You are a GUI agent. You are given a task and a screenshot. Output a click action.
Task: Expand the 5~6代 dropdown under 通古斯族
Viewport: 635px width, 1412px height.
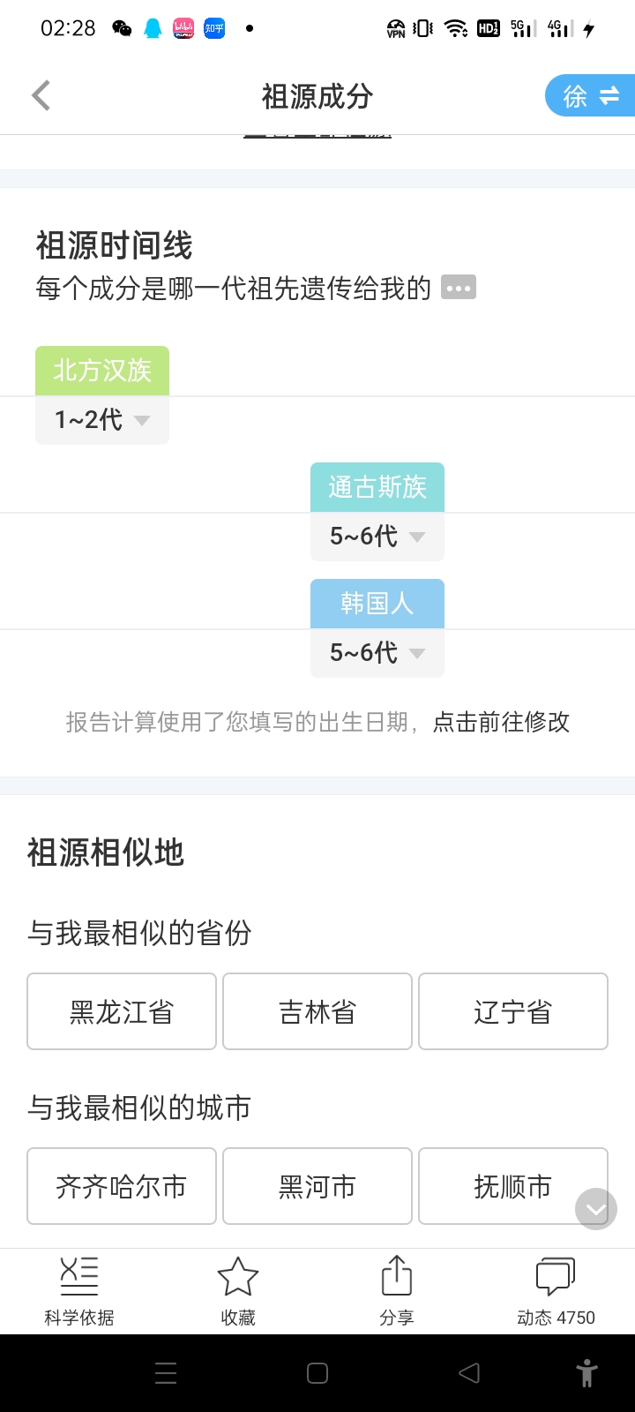click(x=377, y=537)
